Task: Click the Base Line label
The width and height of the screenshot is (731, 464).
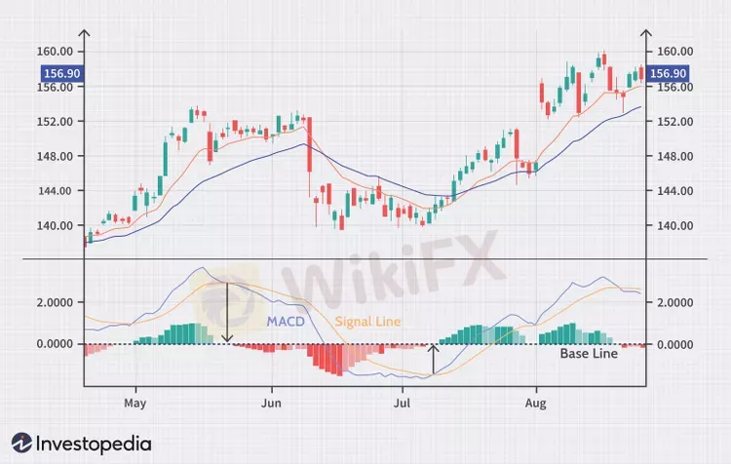Action: 589,354
